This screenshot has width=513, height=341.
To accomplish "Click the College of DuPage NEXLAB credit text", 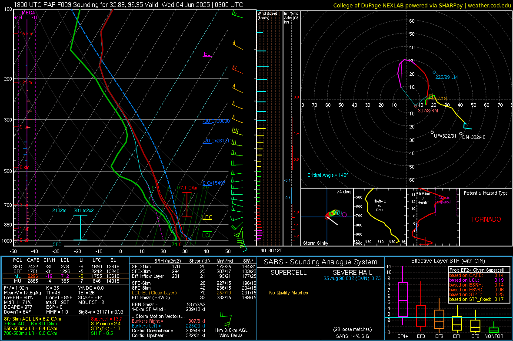I will coord(422,6).
